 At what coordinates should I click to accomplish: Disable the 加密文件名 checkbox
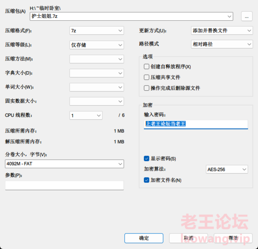[x=146, y=180]
